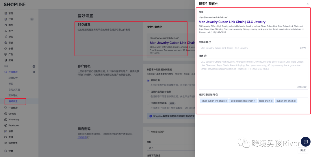Image resolution: width=312 pixels, height=157 pixels.
Task: Click the 广告 ads icon
Action: [6, 54]
